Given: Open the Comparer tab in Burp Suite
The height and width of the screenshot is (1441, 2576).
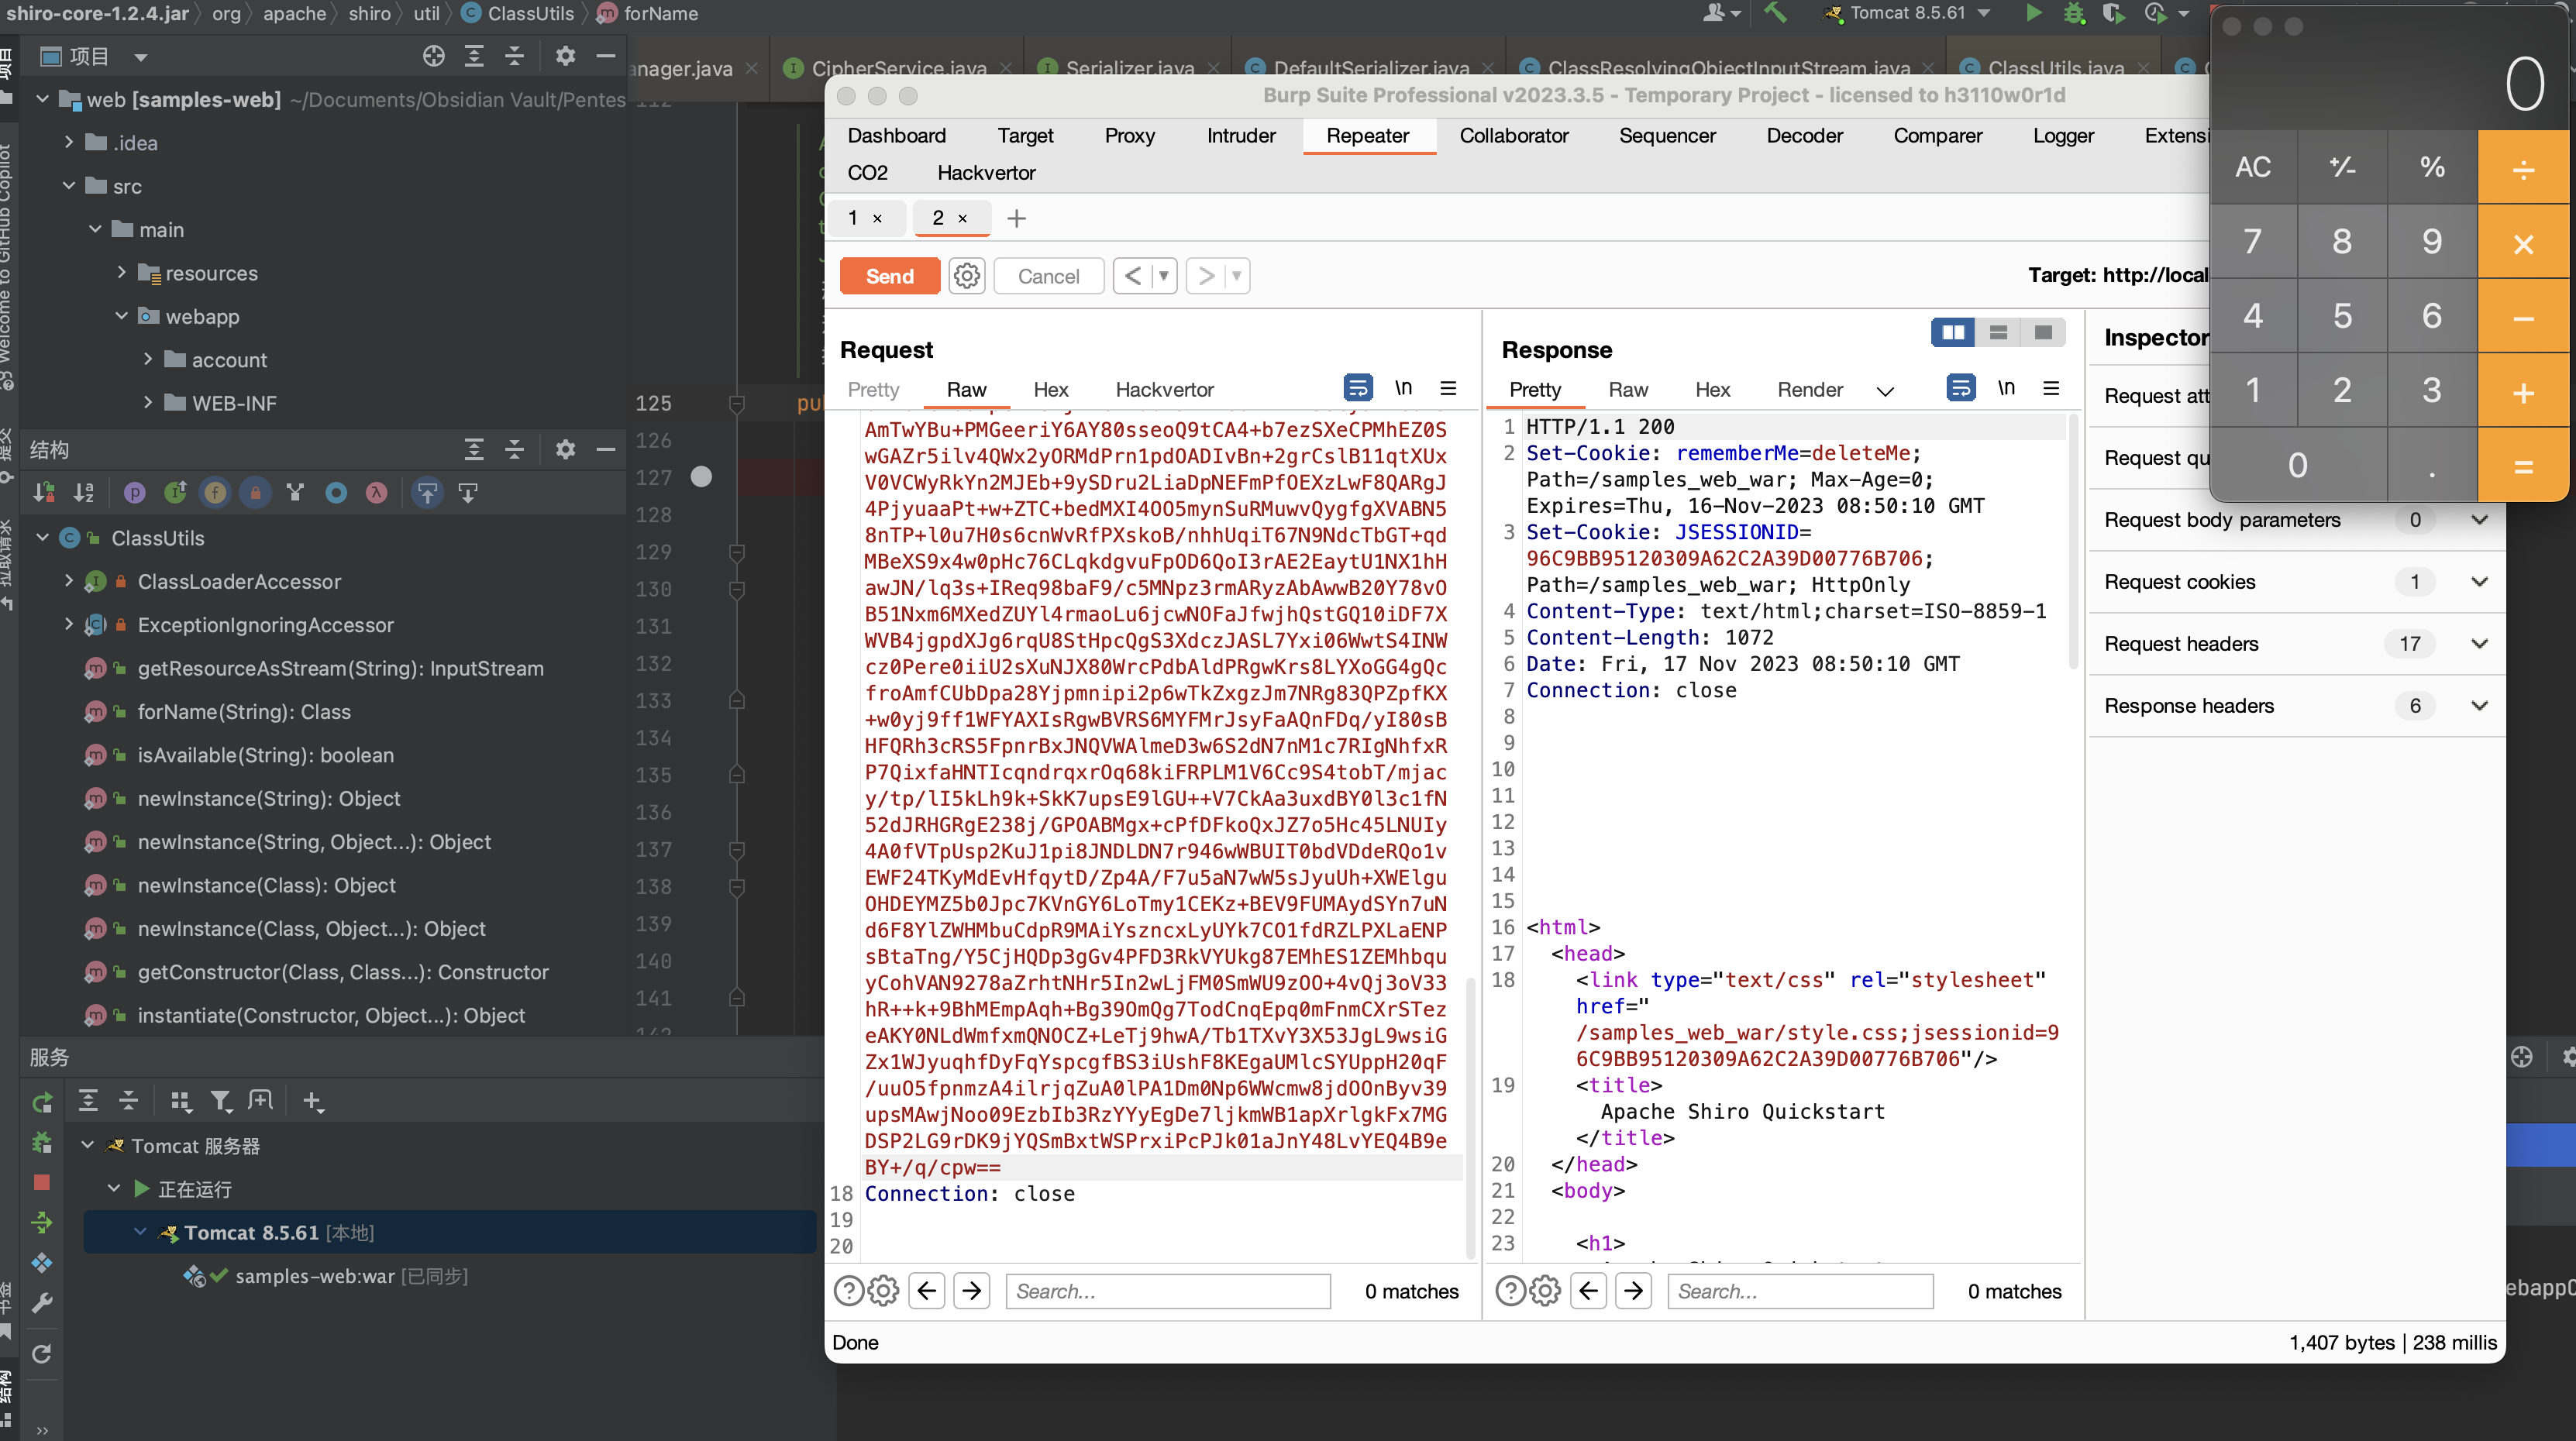Looking at the screenshot, I should (x=1937, y=135).
